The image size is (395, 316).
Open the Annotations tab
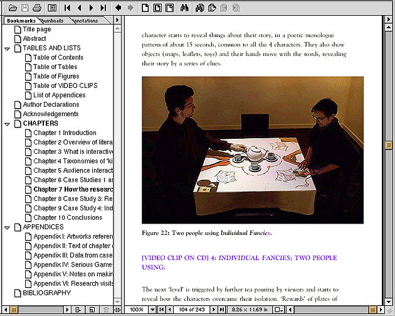click(85, 21)
